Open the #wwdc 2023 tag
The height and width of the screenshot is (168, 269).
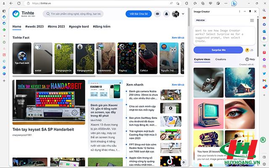(x=34, y=26)
